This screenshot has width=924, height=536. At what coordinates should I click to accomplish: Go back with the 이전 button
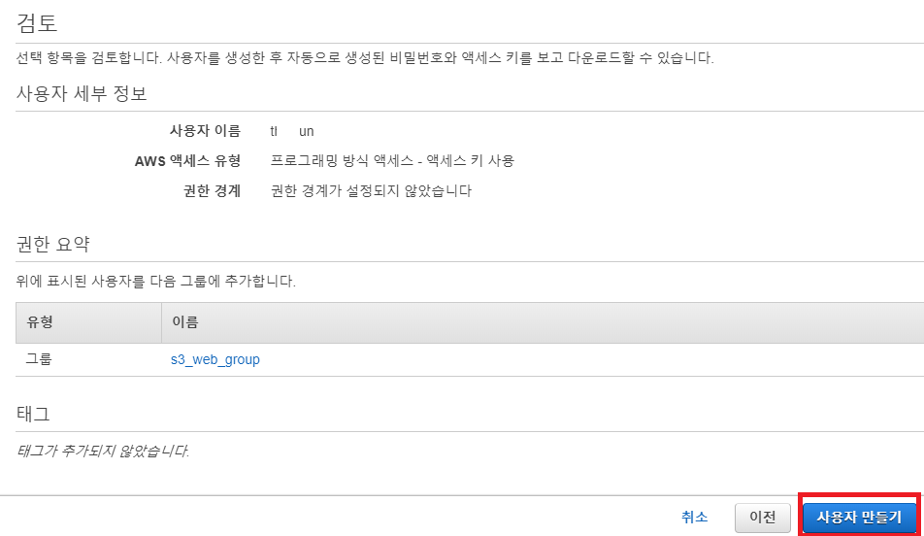tap(763, 518)
